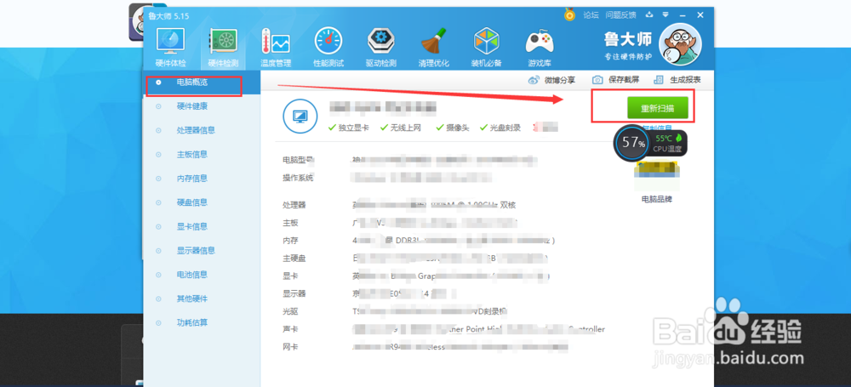Select 内存信息 in the sidebar

(192, 178)
